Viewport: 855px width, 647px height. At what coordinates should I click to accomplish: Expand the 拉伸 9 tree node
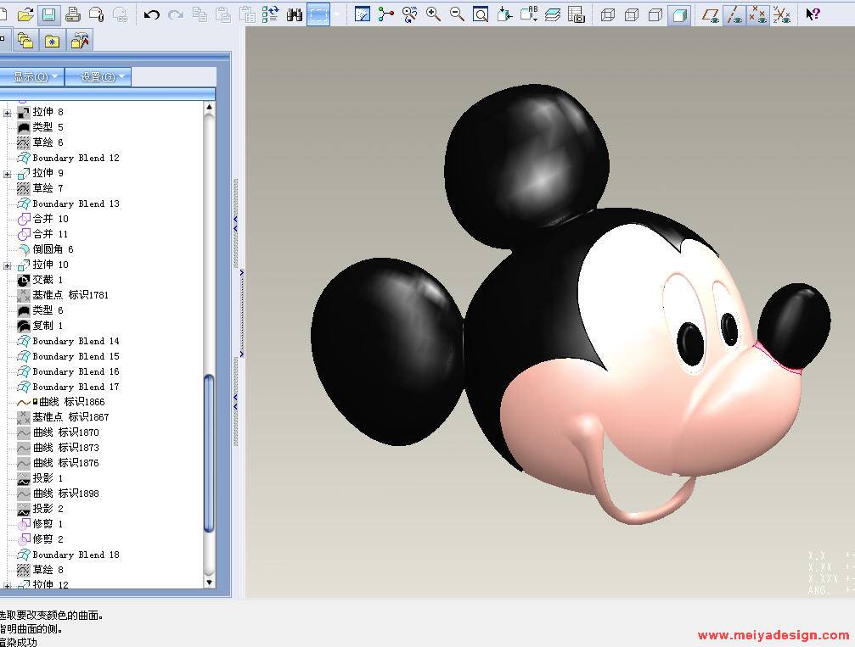click(x=7, y=175)
